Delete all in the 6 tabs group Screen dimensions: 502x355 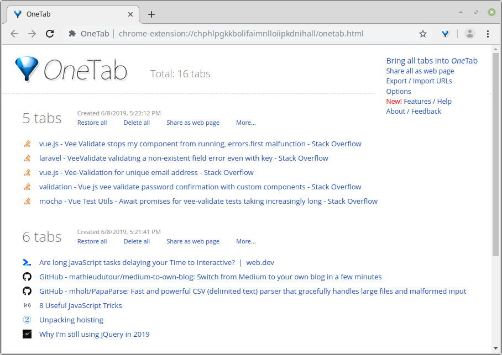point(137,241)
